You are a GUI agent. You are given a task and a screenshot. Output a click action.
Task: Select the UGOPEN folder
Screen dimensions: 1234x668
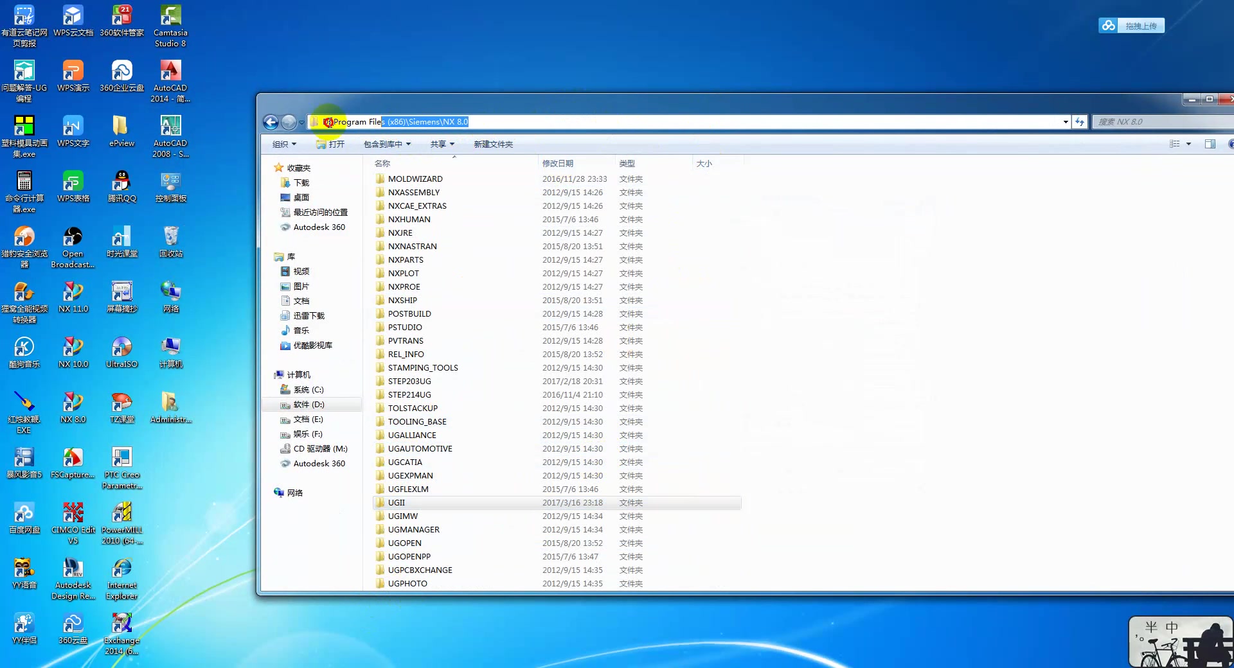click(x=404, y=543)
